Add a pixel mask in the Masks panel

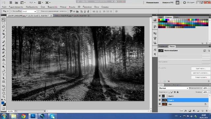205,51
